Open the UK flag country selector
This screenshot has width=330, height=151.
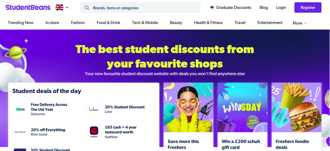tap(62, 8)
